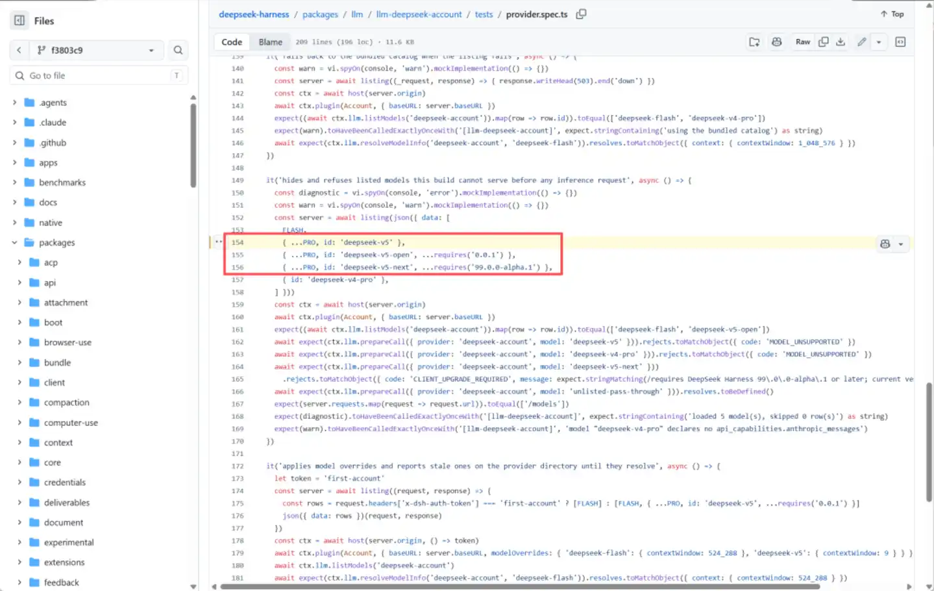
Task: Click the back arrow beside f3803c9
Action: tap(19, 50)
